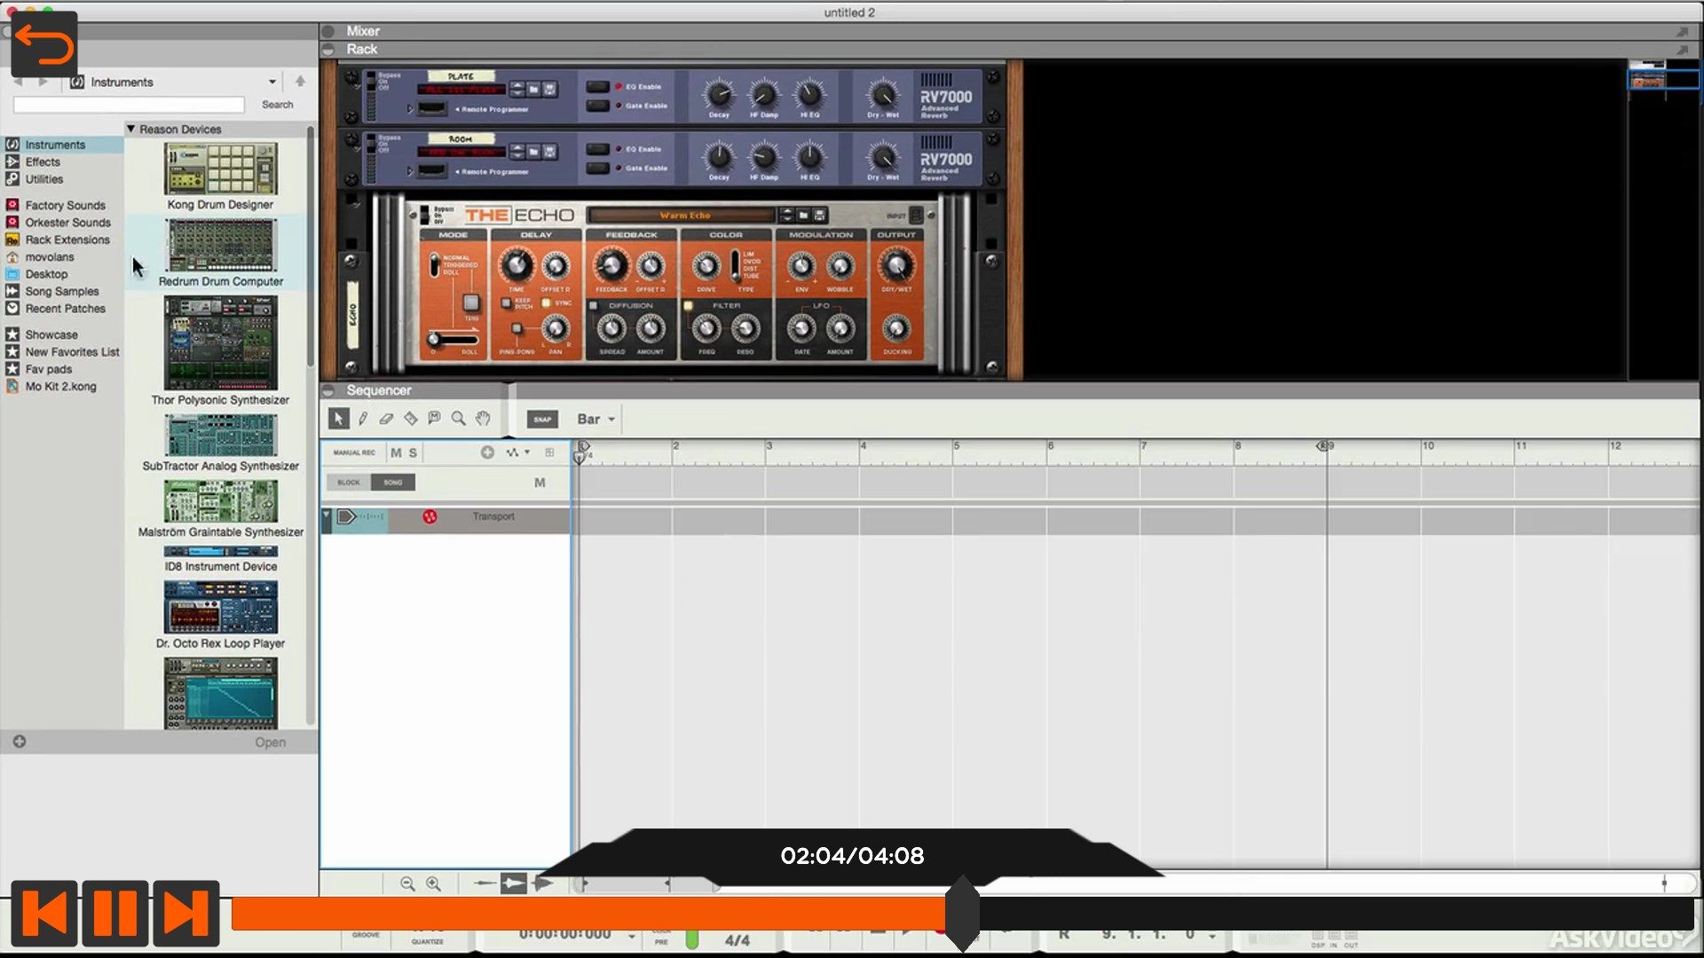The width and height of the screenshot is (1704, 958).
Task: Expand Remote Programmer on ROOM RV7000
Action: (410, 171)
